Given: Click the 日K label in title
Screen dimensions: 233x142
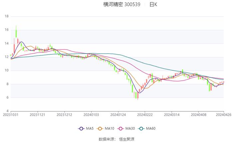Looking at the screenshot, I should pos(153,4).
